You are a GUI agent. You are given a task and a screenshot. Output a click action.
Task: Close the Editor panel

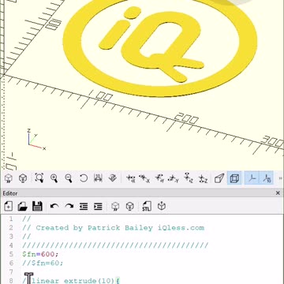coord(278,193)
